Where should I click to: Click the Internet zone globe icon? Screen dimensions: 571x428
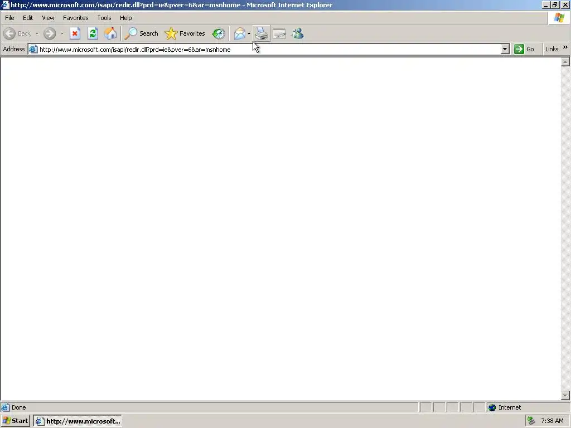(x=492, y=407)
